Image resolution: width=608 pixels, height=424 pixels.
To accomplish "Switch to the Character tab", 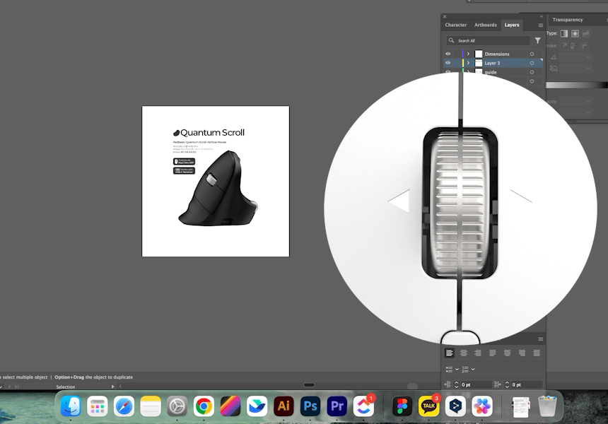I will (x=455, y=25).
